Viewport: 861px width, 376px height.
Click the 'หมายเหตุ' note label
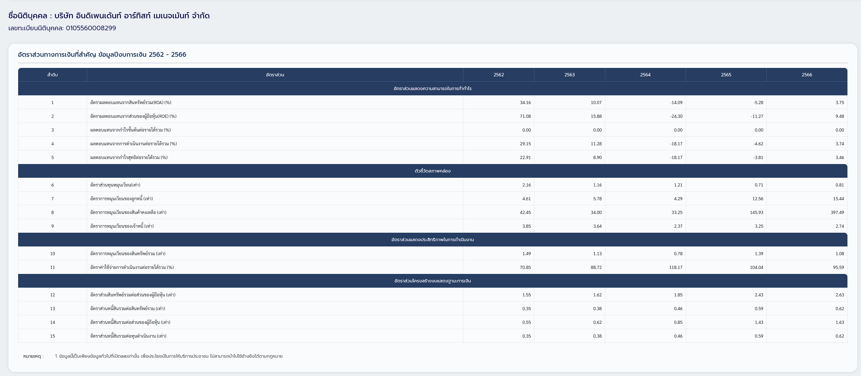point(33,356)
